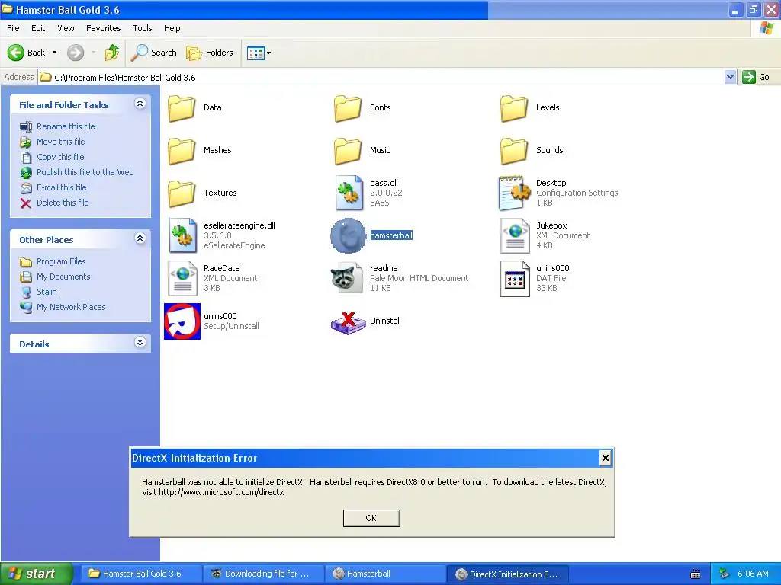Switch to Downloading file taskbar item
781x585 pixels.
(263, 574)
